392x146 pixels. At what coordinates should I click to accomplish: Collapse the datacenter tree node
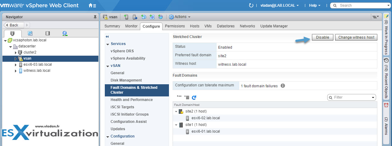pos(11,46)
